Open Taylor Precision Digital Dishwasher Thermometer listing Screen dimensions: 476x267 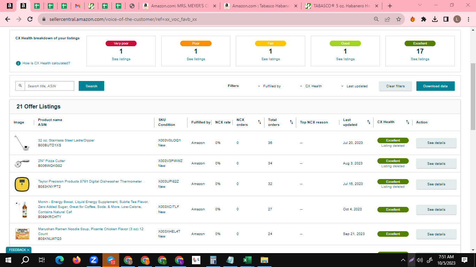90,181
